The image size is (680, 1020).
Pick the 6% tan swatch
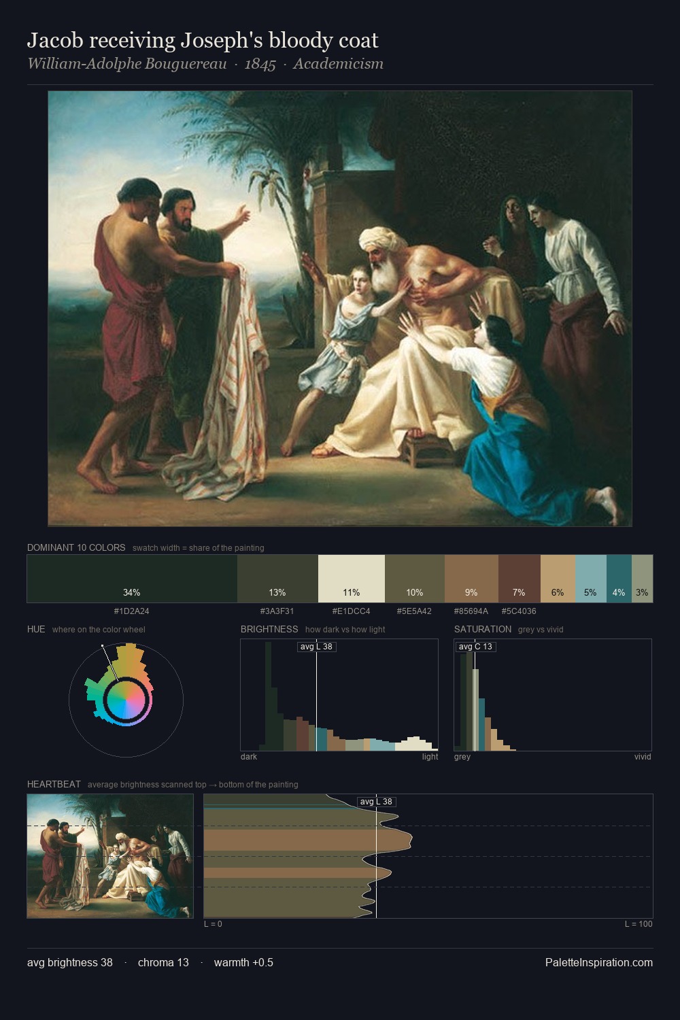click(x=558, y=579)
